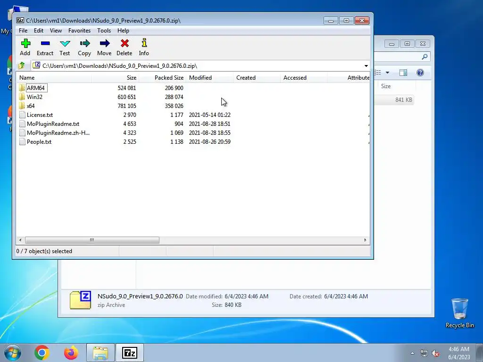Click People.txt file icon
483x362 pixels.
[x=22, y=142]
